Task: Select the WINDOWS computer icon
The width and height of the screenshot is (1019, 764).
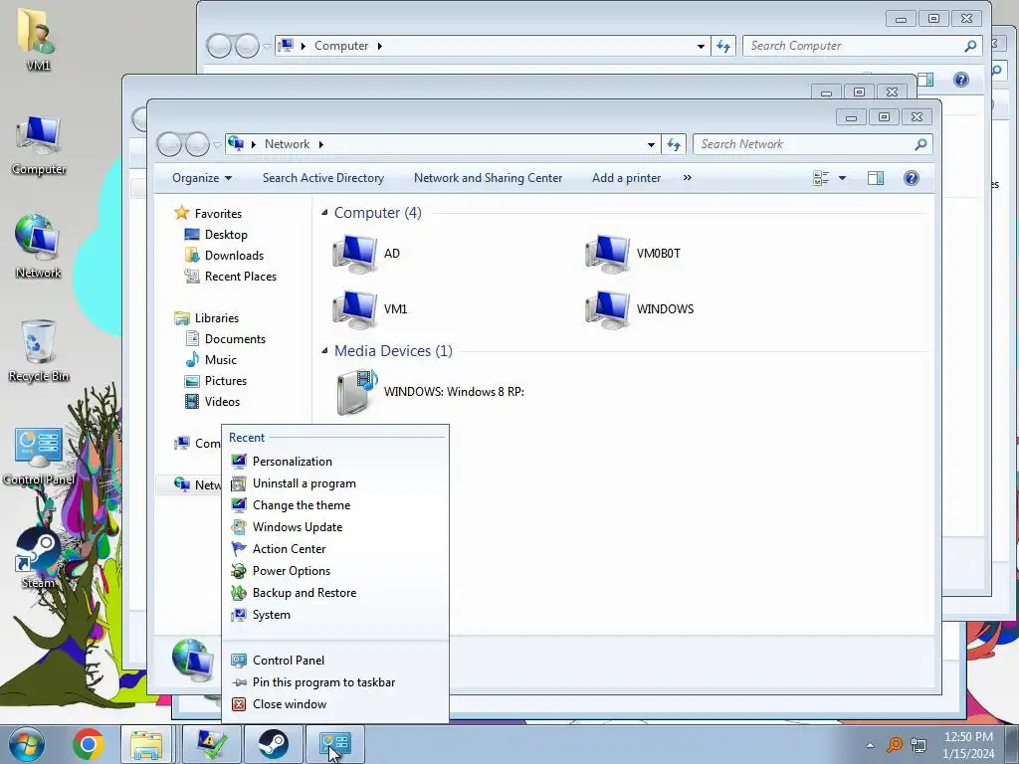Action: click(x=639, y=309)
